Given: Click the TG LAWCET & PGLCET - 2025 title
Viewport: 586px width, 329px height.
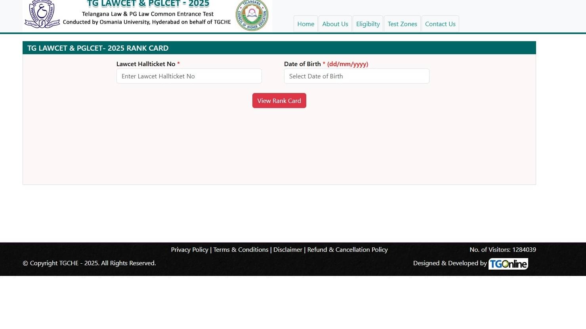Looking at the screenshot, I should (x=148, y=4).
